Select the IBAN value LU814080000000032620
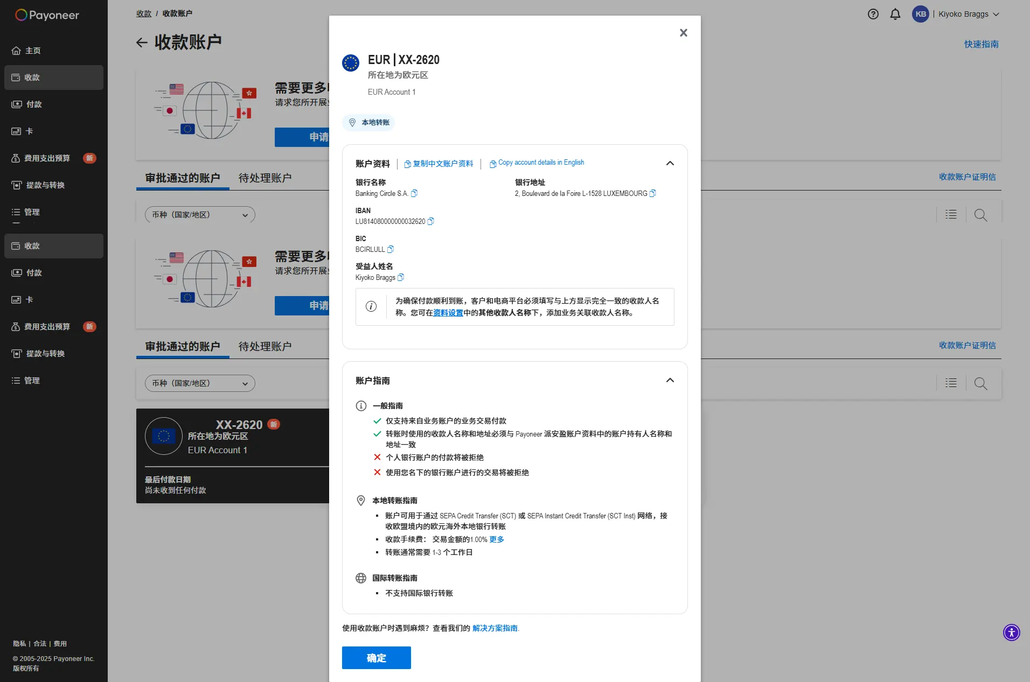This screenshot has height=682, width=1030. (x=391, y=221)
